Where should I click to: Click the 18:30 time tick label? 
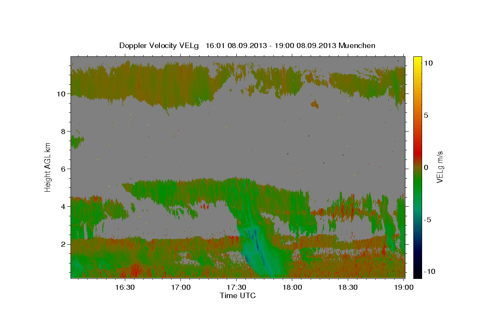(348, 288)
